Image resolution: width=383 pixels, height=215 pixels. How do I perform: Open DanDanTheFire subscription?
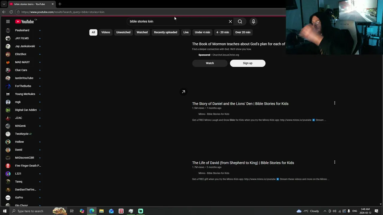coord(23,190)
